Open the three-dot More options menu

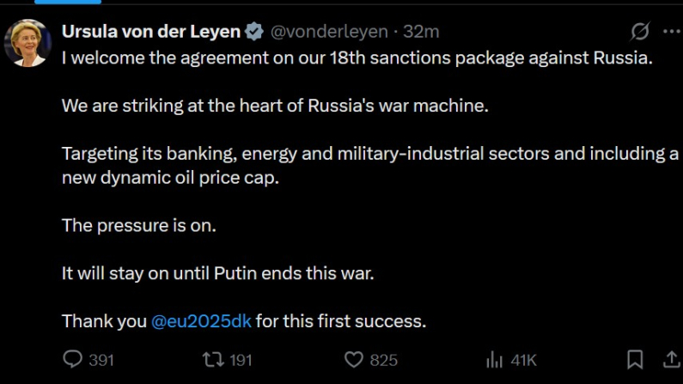pyautogui.click(x=672, y=32)
